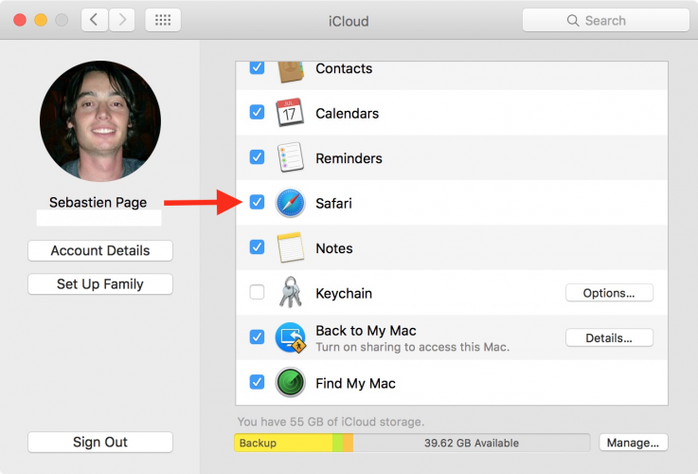Screen dimensions: 698x474
Task: Click the Reminders label text
Action: point(349,158)
